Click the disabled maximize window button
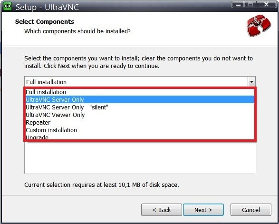 pyautogui.click(x=250, y=4)
